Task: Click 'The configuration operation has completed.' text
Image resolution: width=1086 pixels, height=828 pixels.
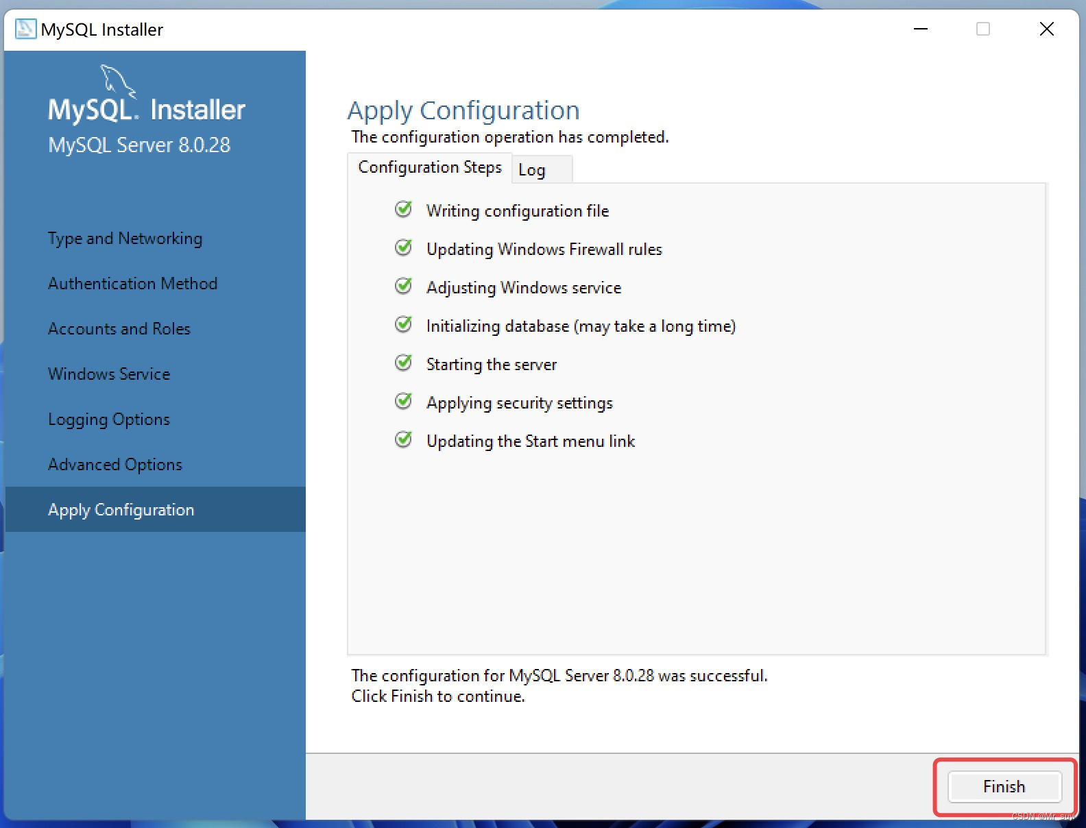Action: pyautogui.click(x=510, y=137)
